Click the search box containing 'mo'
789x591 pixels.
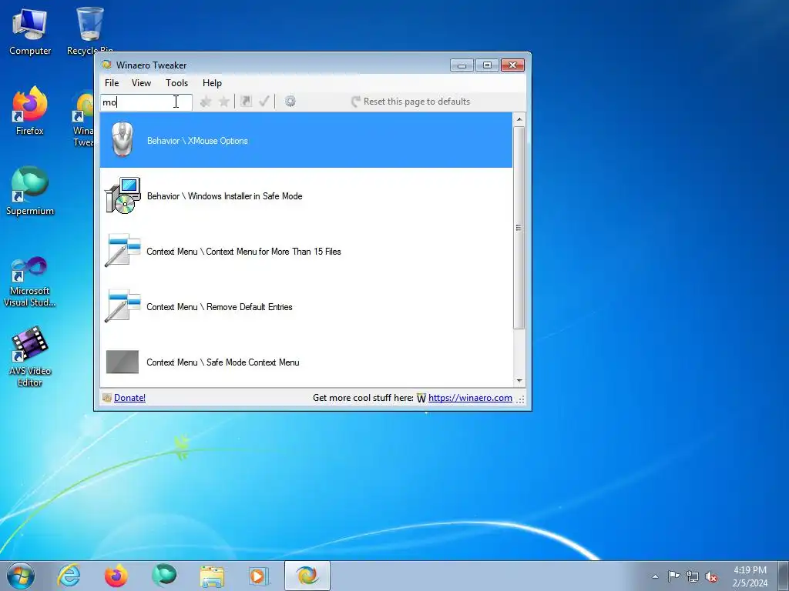(x=146, y=102)
